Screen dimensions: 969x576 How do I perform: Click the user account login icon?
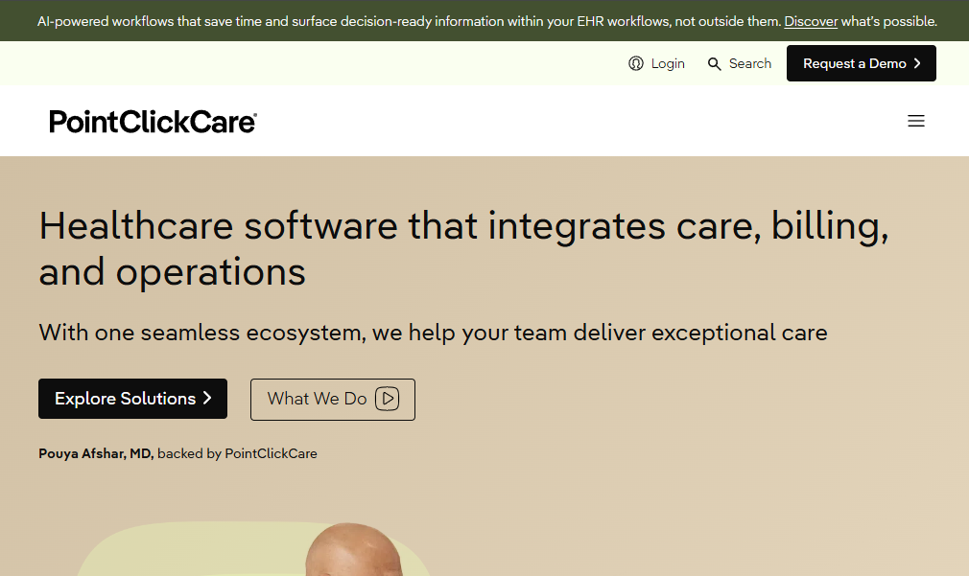click(x=636, y=63)
